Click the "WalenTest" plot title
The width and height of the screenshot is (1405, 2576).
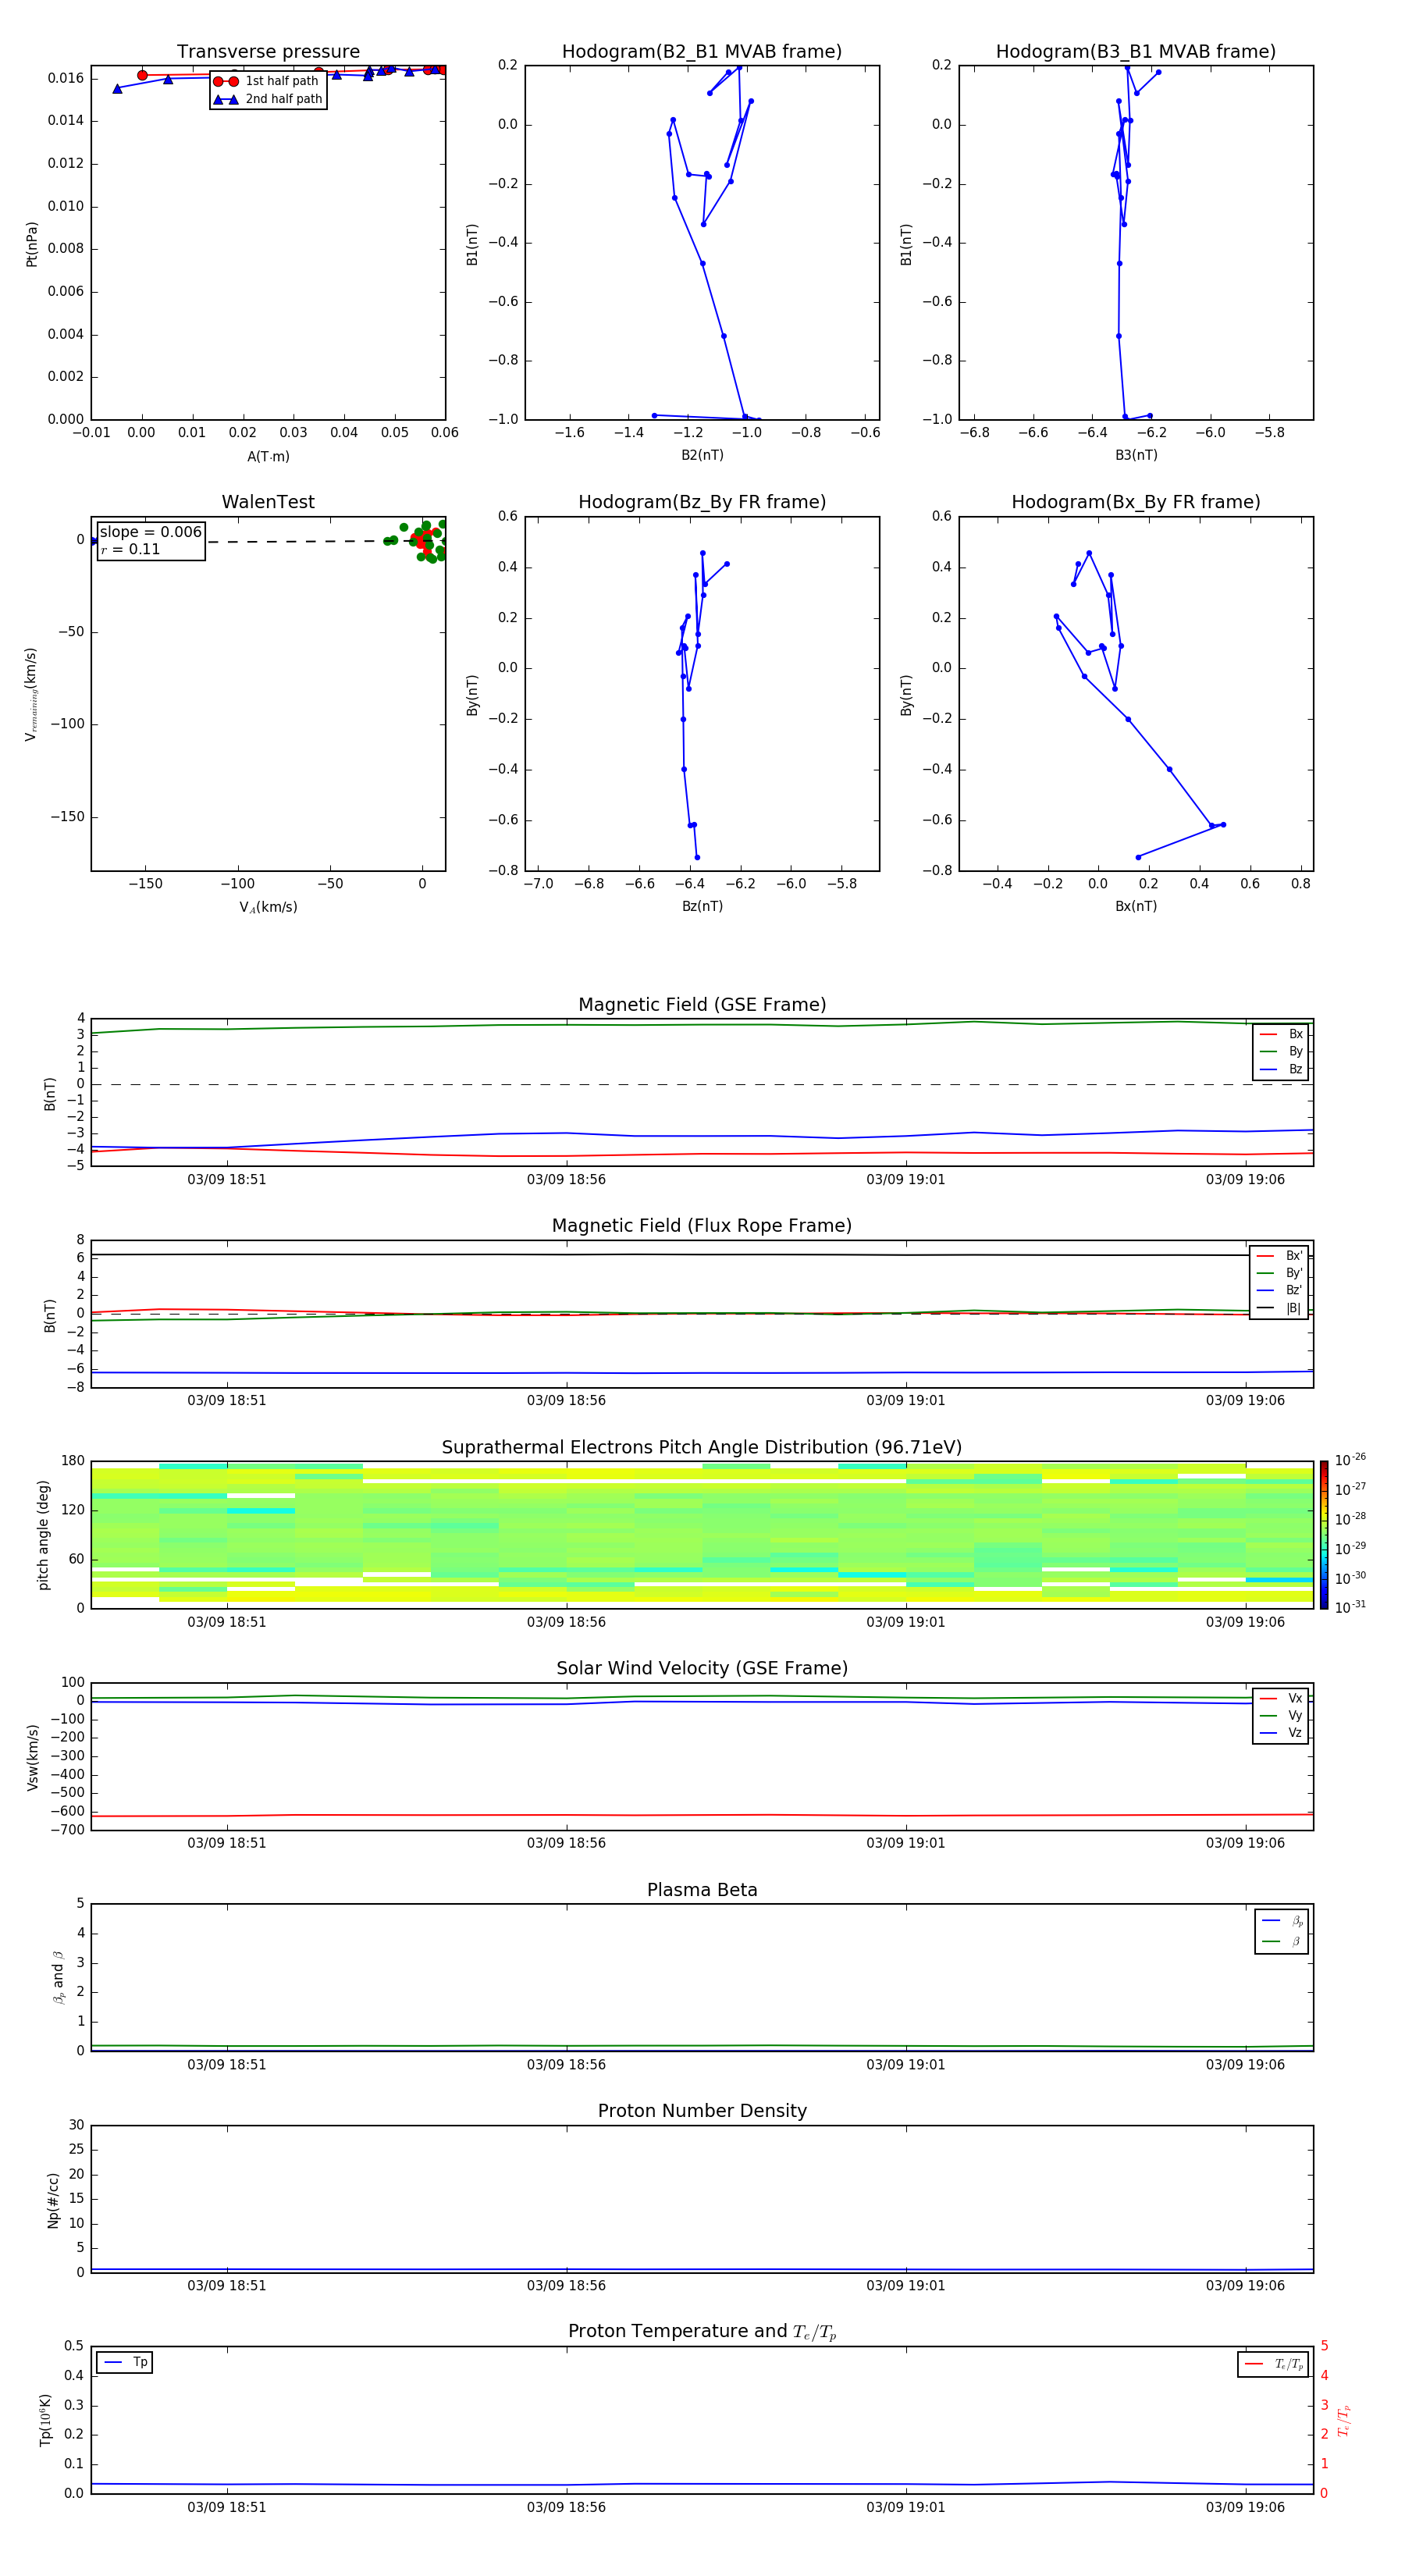click(268, 502)
